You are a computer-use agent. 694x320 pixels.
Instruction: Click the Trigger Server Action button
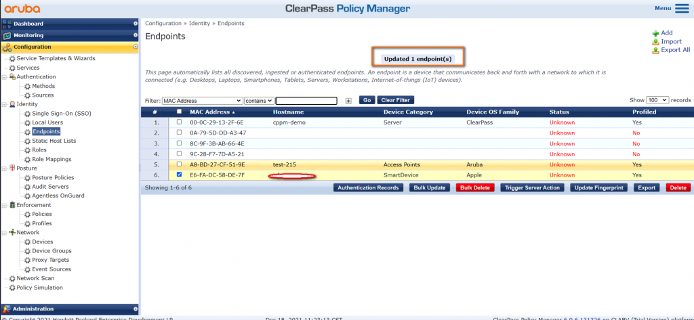532,188
